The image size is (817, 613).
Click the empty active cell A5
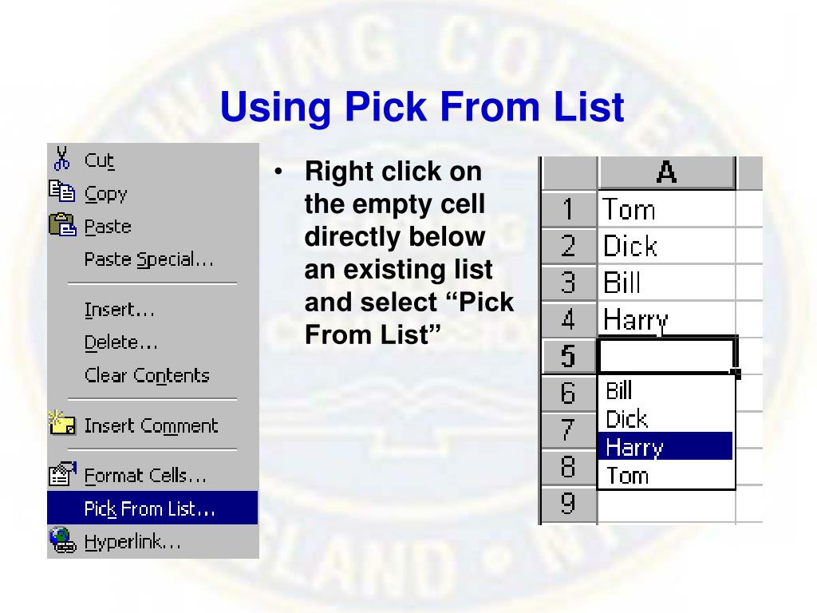(667, 355)
